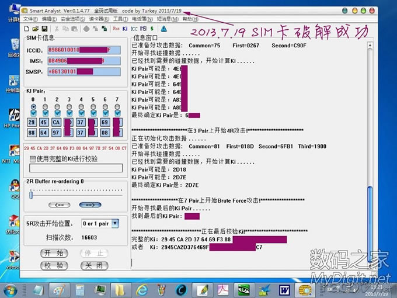This screenshot has width=397, height=298.
Task: Click the green dollar sign toolbar icon
Action: (x=152, y=28)
